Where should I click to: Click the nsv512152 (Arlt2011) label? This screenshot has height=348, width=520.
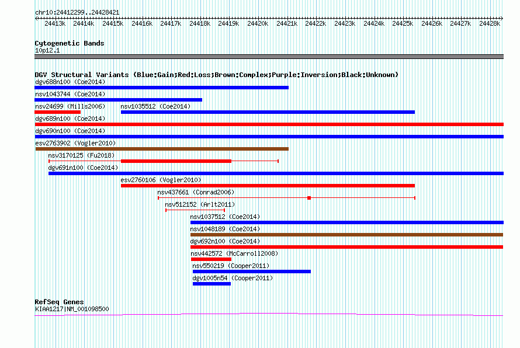tap(200, 204)
